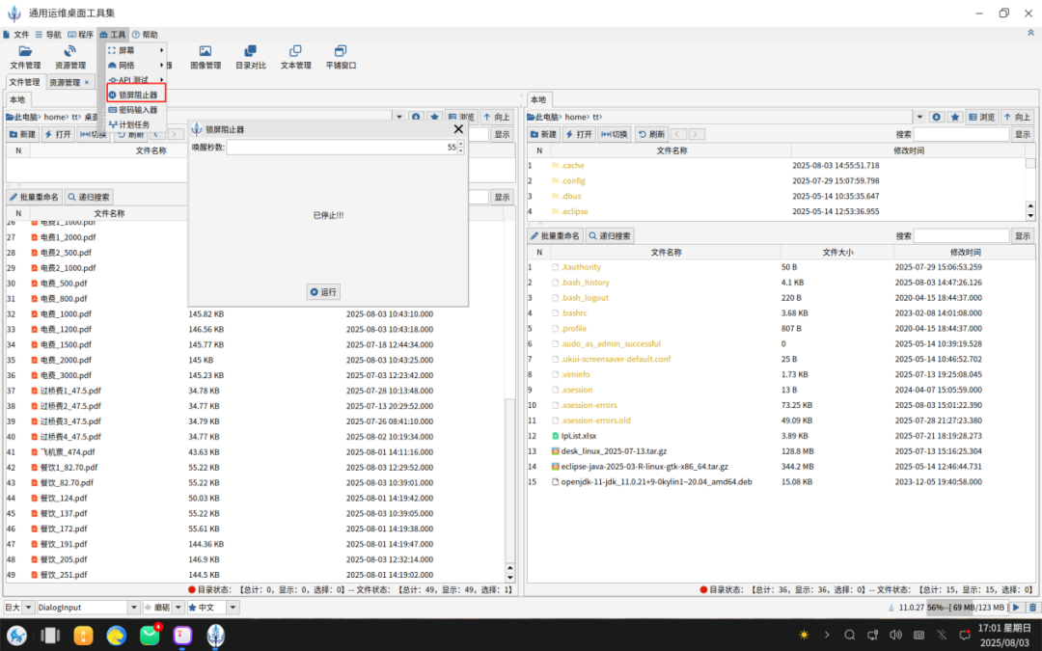1042x651 pixels.
Task: Open the DialogInput font dropdown
Action: 134,608
